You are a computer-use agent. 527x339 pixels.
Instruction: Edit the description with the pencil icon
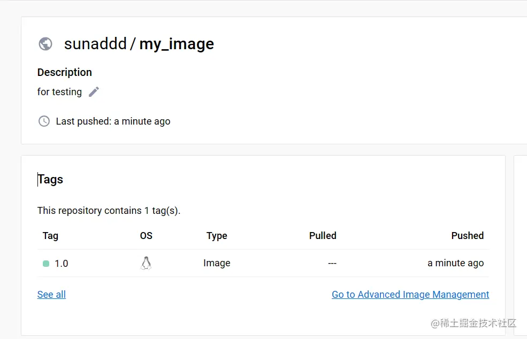[x=94, y=92]
